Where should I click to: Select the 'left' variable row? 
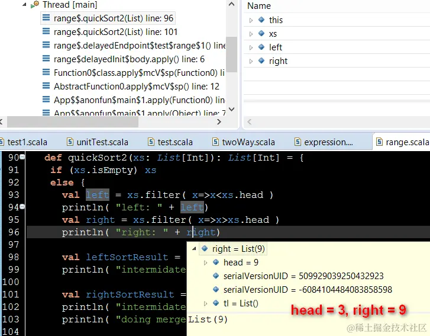click(337, 47)
